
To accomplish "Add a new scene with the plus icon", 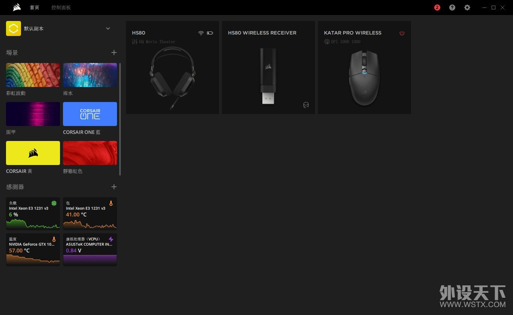I will (x=114, y=52).
